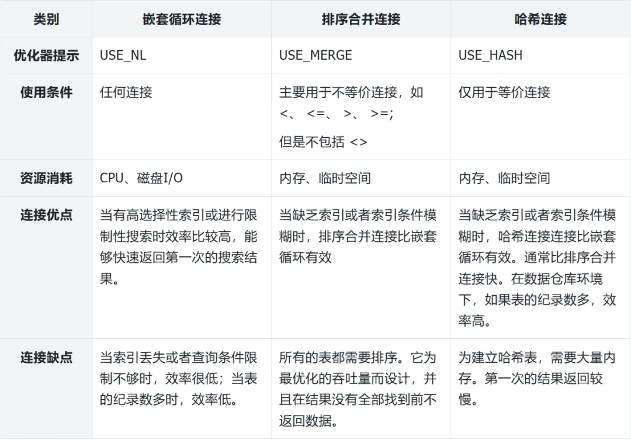
Task: Click the USE_NL cell
Action: (x=123, y=56)
